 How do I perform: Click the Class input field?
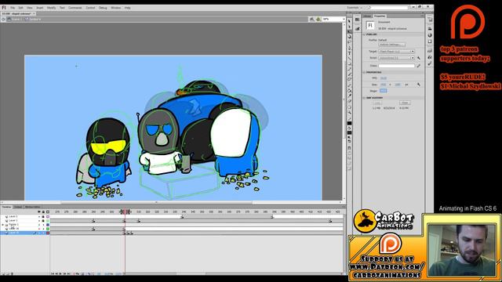tap(397, 66)
